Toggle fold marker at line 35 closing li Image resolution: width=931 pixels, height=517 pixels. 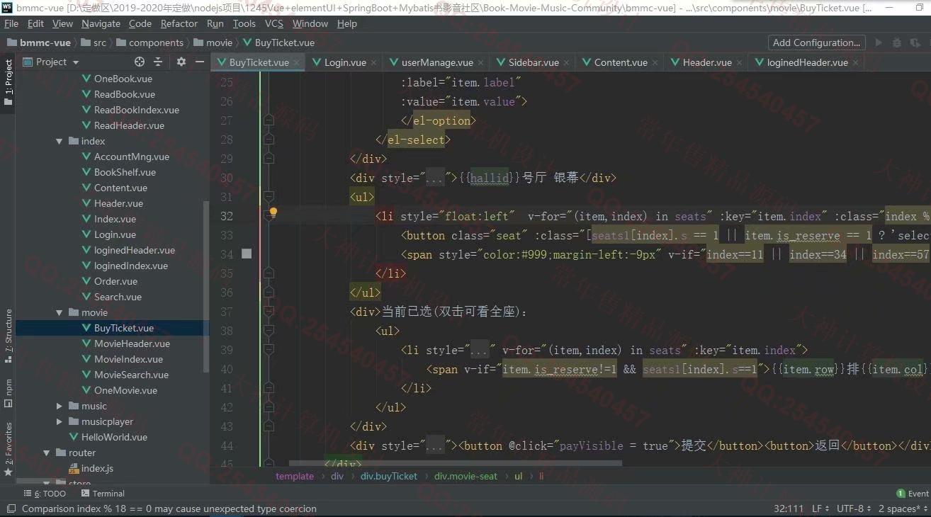point(269,273)
